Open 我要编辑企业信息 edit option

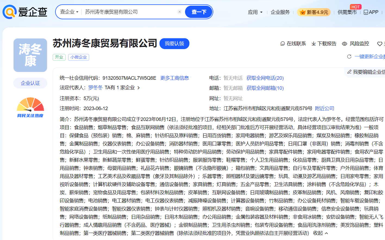point(366,72)
